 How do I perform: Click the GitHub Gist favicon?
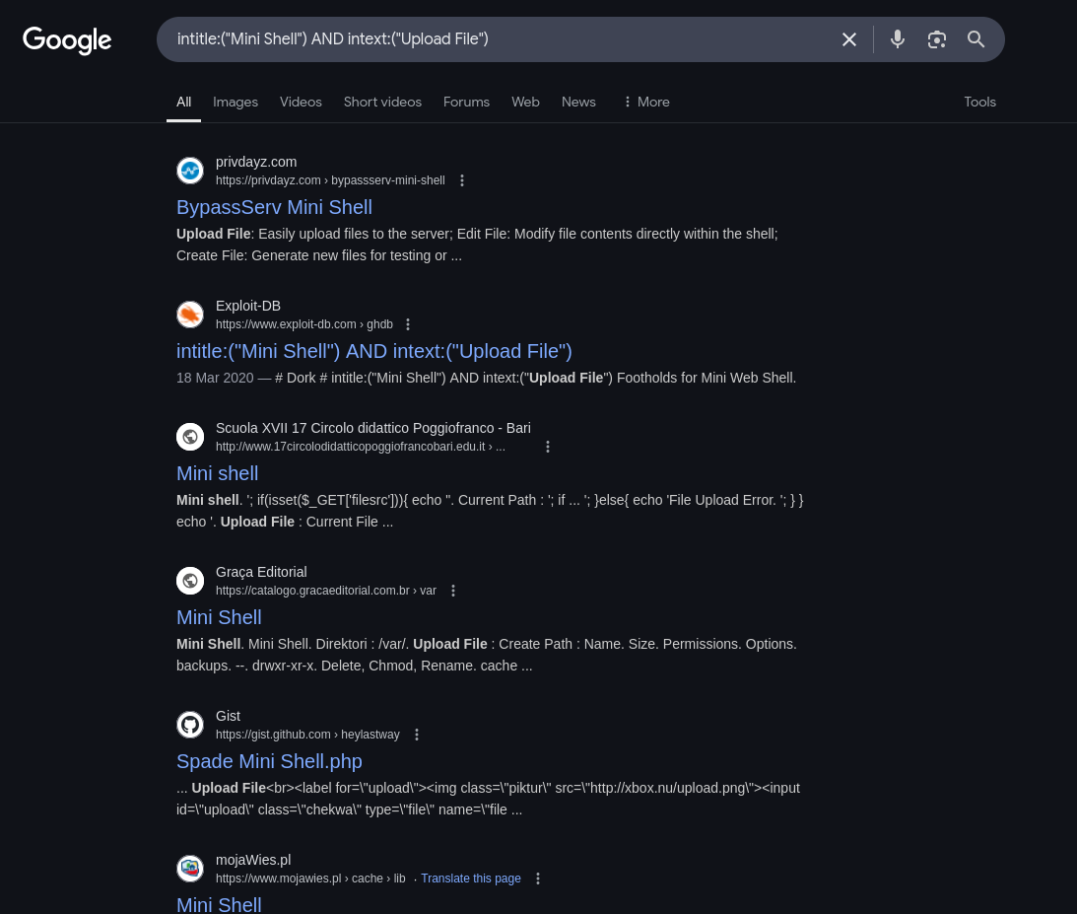point(190,725)
